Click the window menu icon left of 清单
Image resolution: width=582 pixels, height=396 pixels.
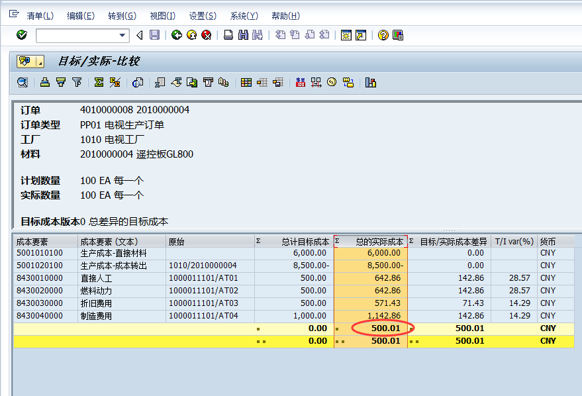(x=14, y=14)
